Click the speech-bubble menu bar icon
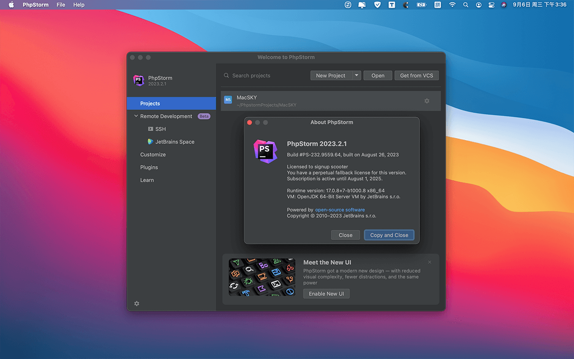Viewport: 574px width, 359px height. click(348, 5)
